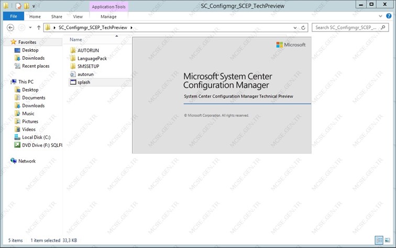
Task: Select the SMSSETUP folder
Action: point(88,66)
